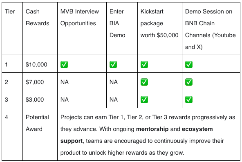Click Tier 2 Demo Session checkmark

click(189, 82)
